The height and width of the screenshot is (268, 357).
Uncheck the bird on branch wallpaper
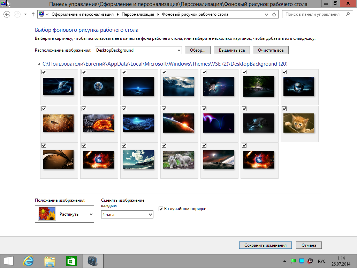coord(44,109)
